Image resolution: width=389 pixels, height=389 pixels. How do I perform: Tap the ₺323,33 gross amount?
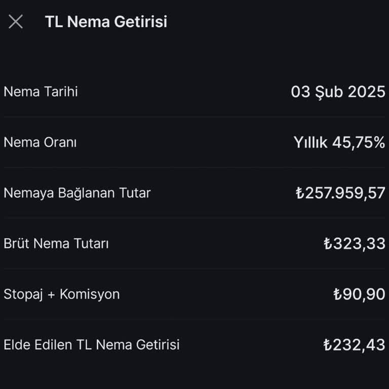[x=355, y=244]
